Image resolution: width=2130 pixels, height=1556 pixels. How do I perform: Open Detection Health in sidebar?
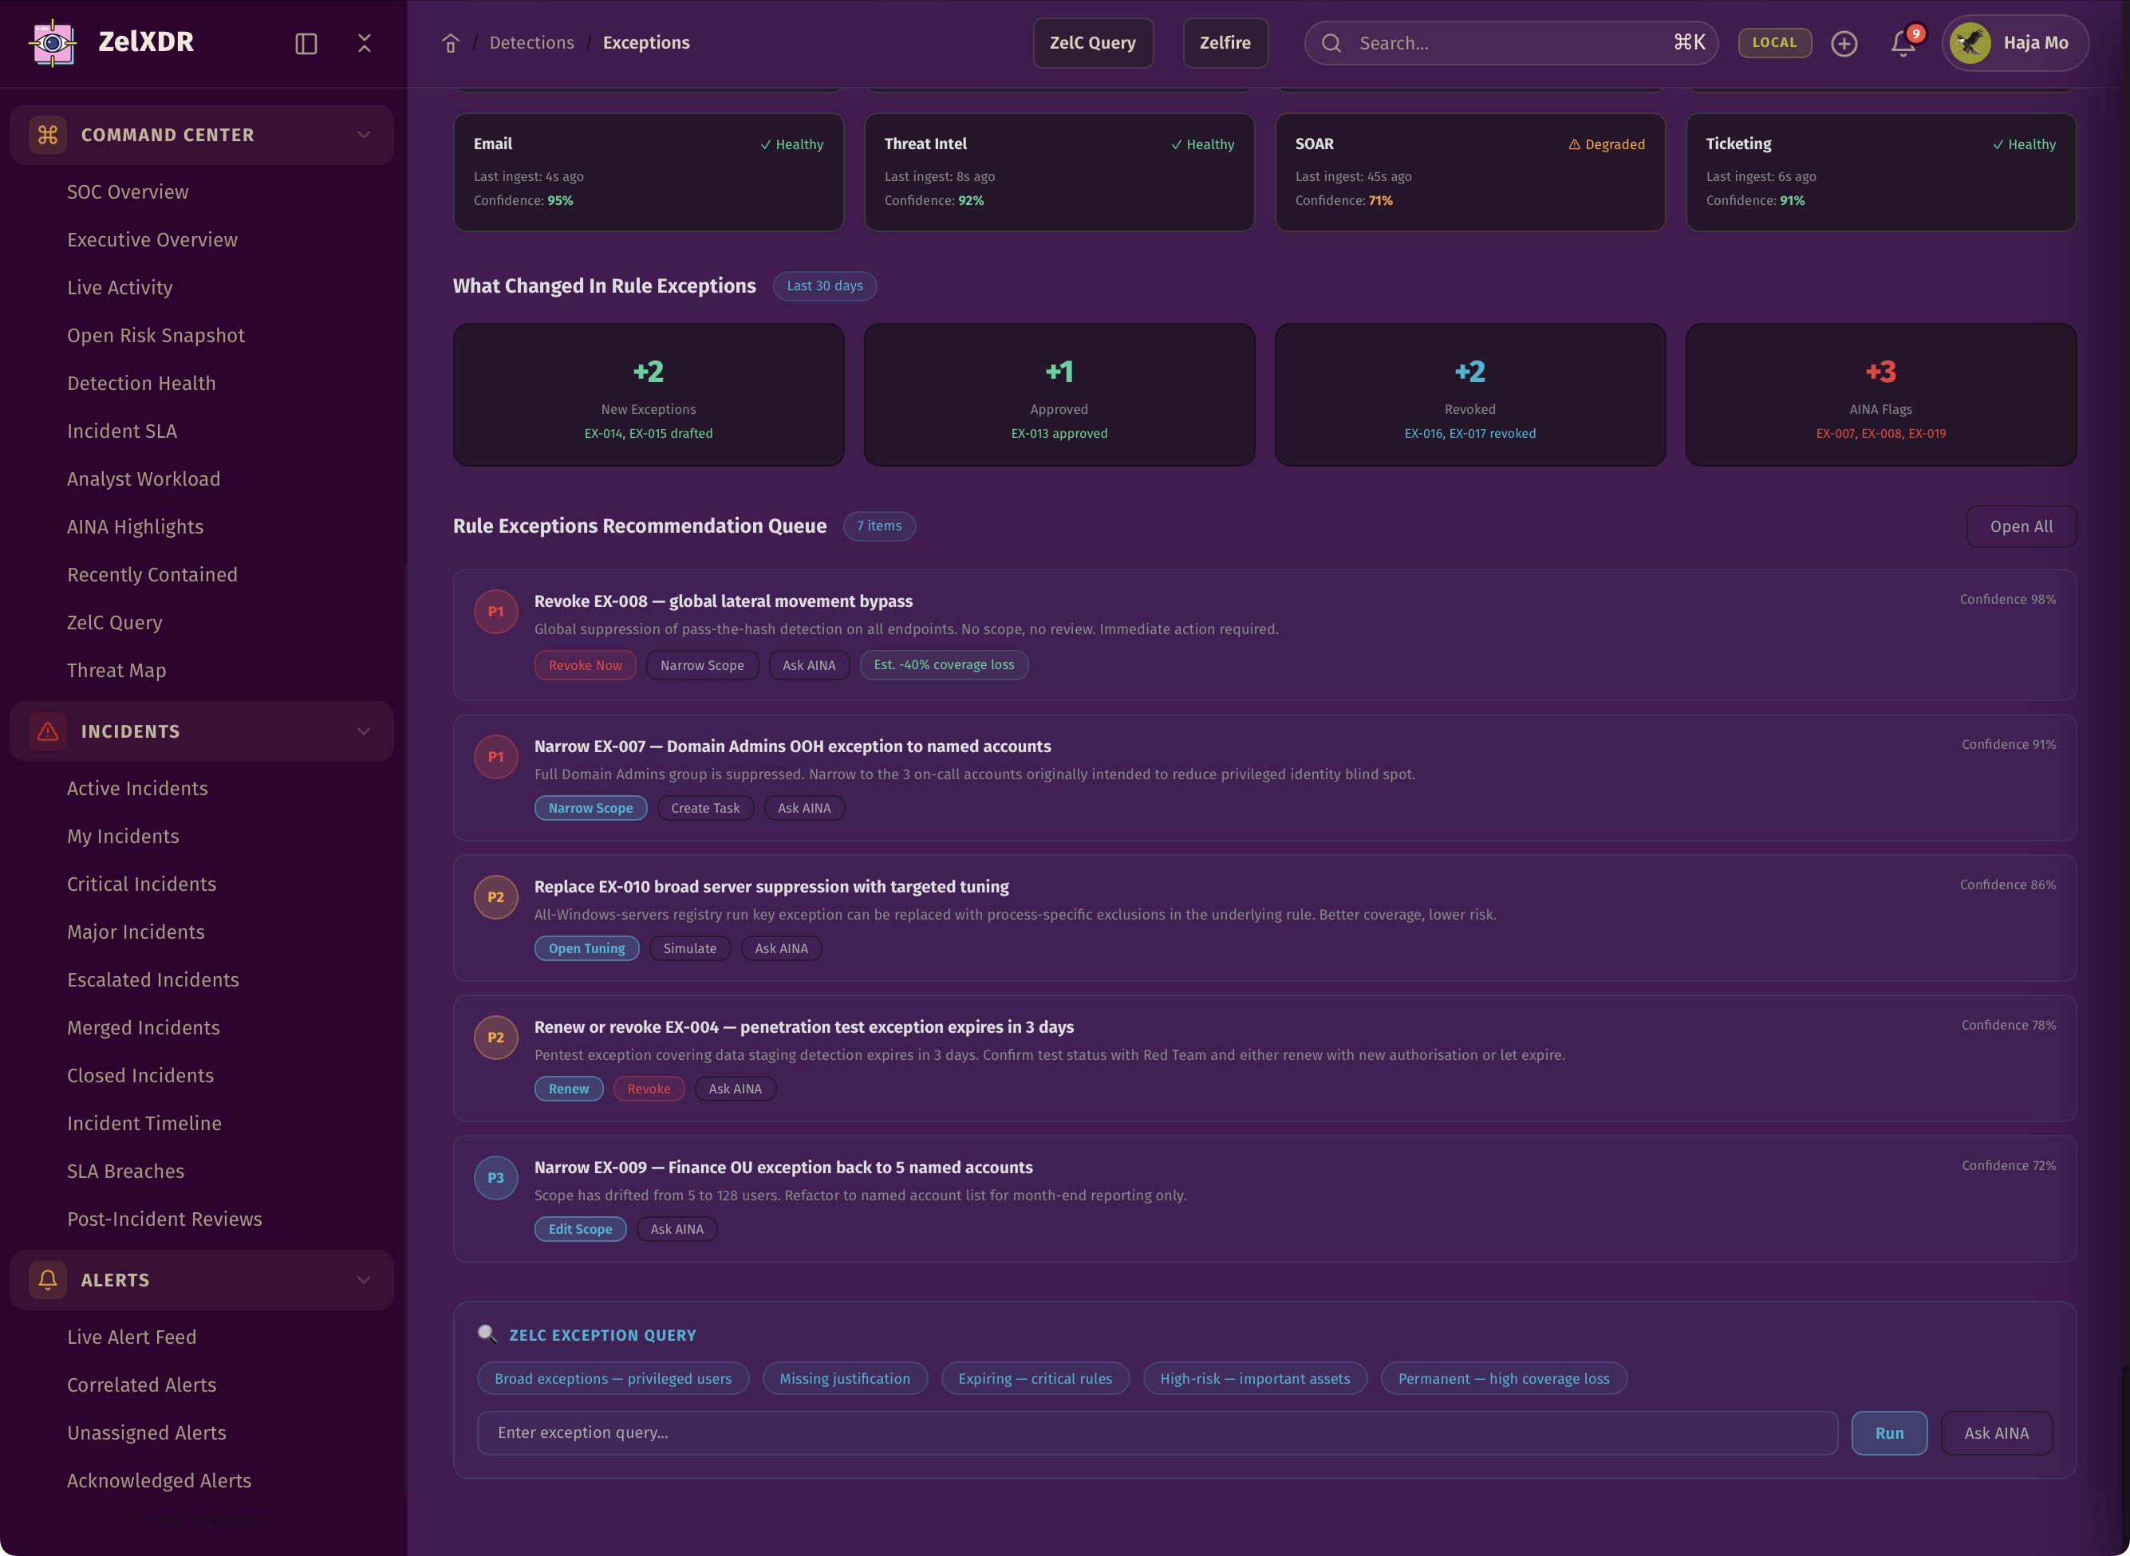click(x=141, y=384)
